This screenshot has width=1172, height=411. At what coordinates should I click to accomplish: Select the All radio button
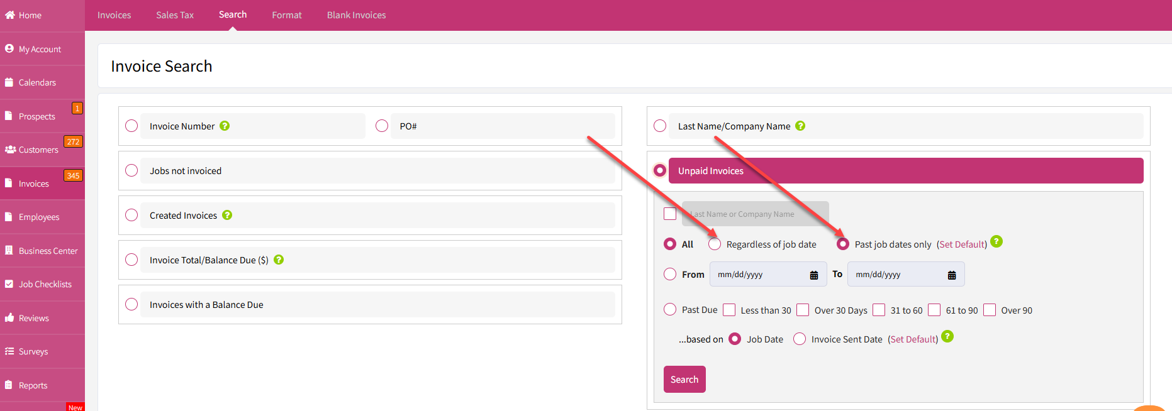(670, 244)
